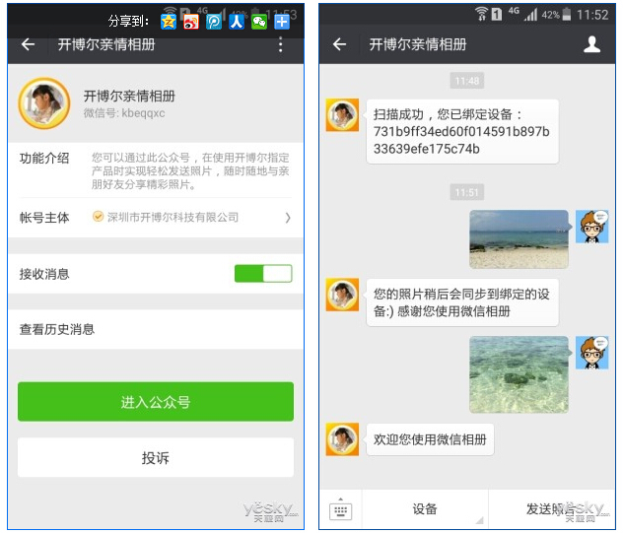Viewport: 623px width, 533px height.
Task: Share to QQ Zone star icon
Action: [x=168, y=22]
